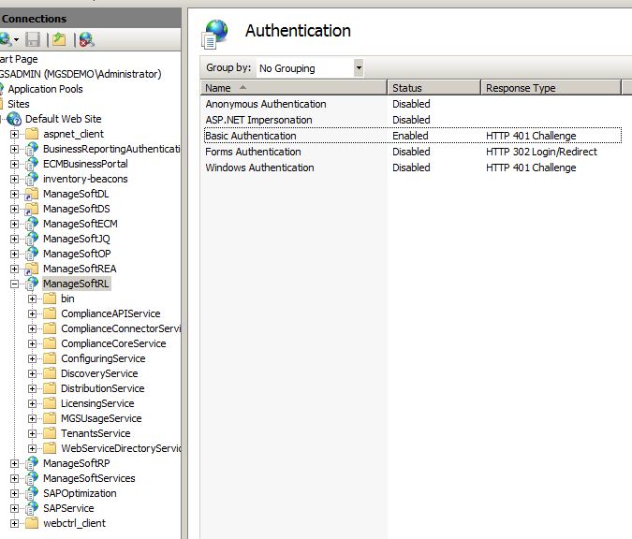Sort by the Status column header
This screenshot has height=539, width=632.
point(434,87)
